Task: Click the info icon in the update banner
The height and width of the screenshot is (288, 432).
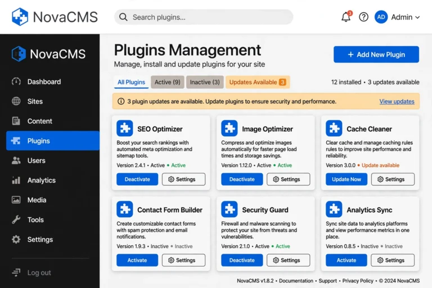Action: coord(121,101)
